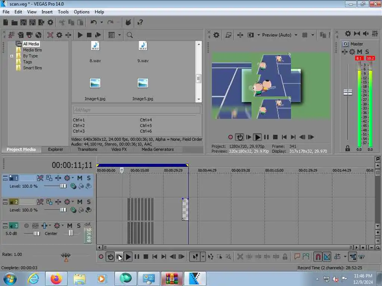Open the Windows Start menu
The image size is (382, 286).
pos(10,279)
